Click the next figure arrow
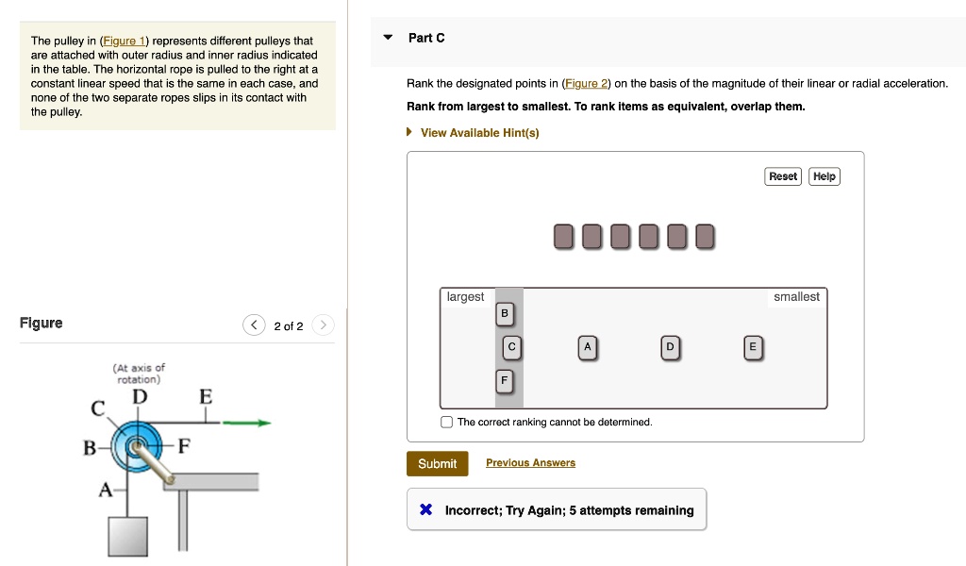This screenshot has width=966, height=566. 323,325
